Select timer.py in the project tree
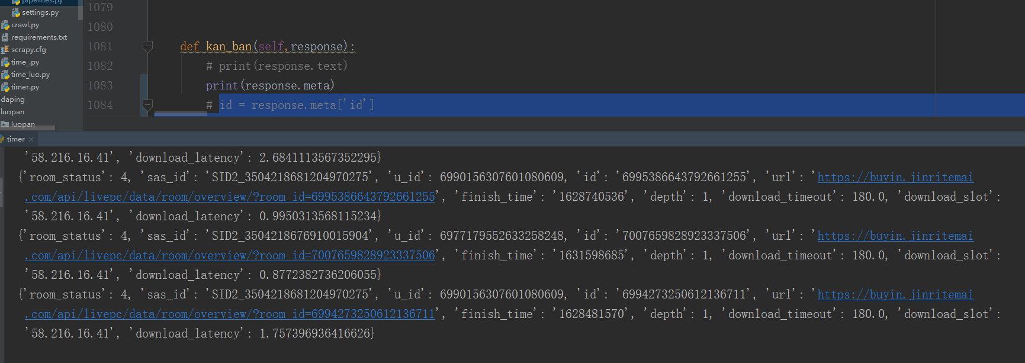The width and height of the screenshot is (1025, 363). coord(25,87)
